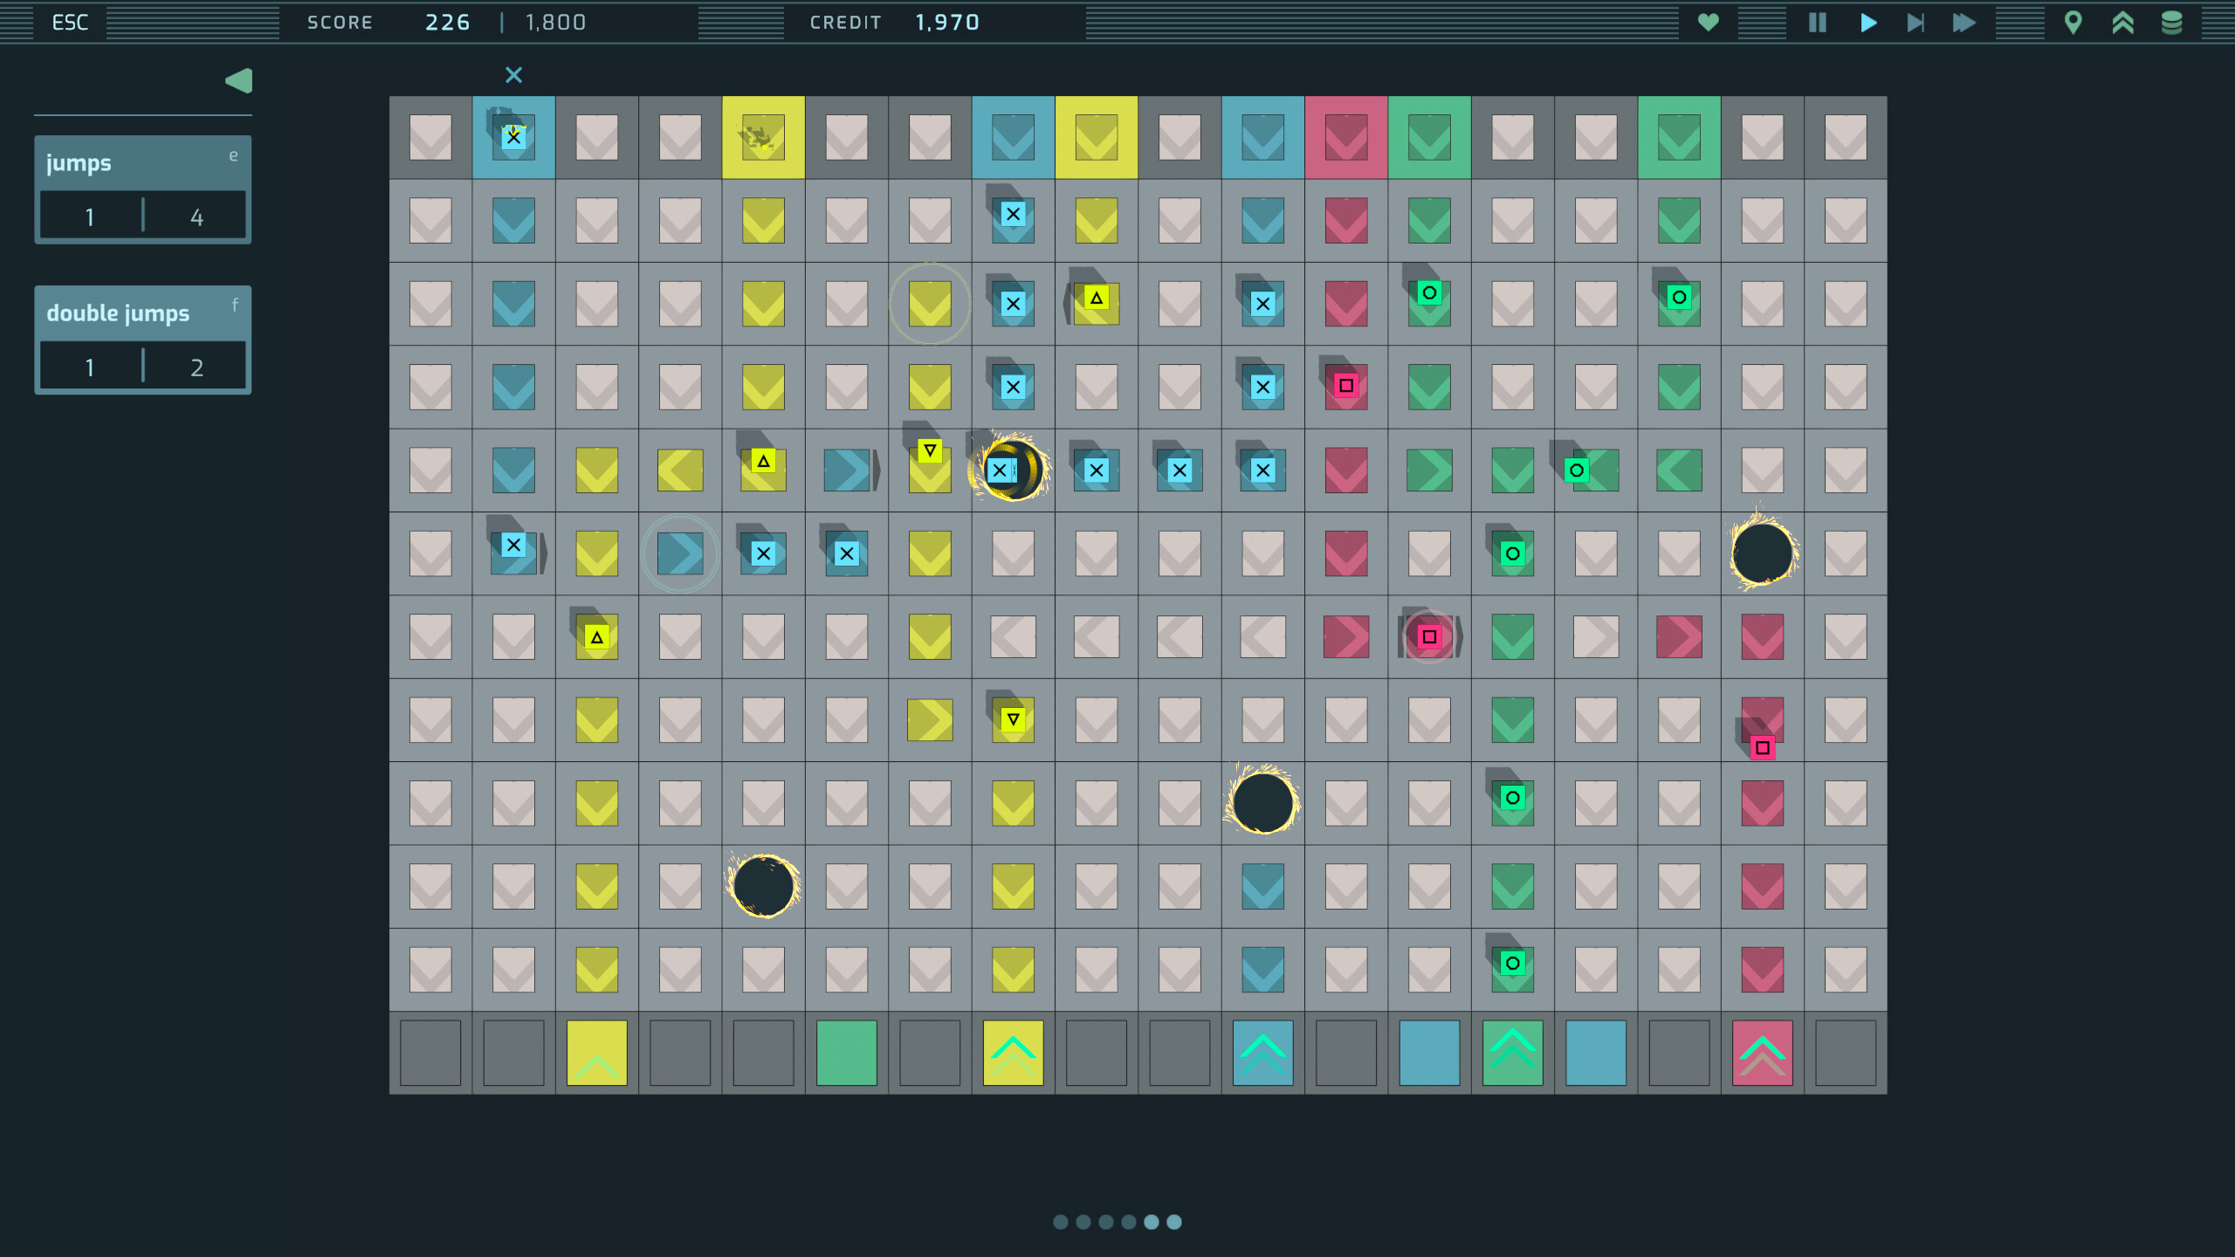The height and width of the screenshot is (1257, 2235).
Task: Click the flaming black hole near board center
Action: 1263,802
